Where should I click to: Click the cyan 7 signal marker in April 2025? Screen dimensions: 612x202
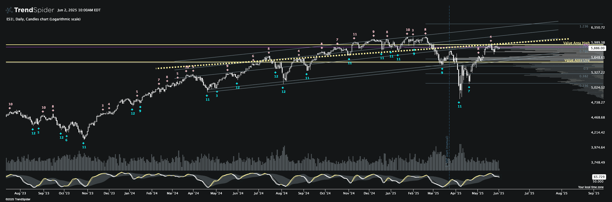pyautogui.click(x=469, y=89)
